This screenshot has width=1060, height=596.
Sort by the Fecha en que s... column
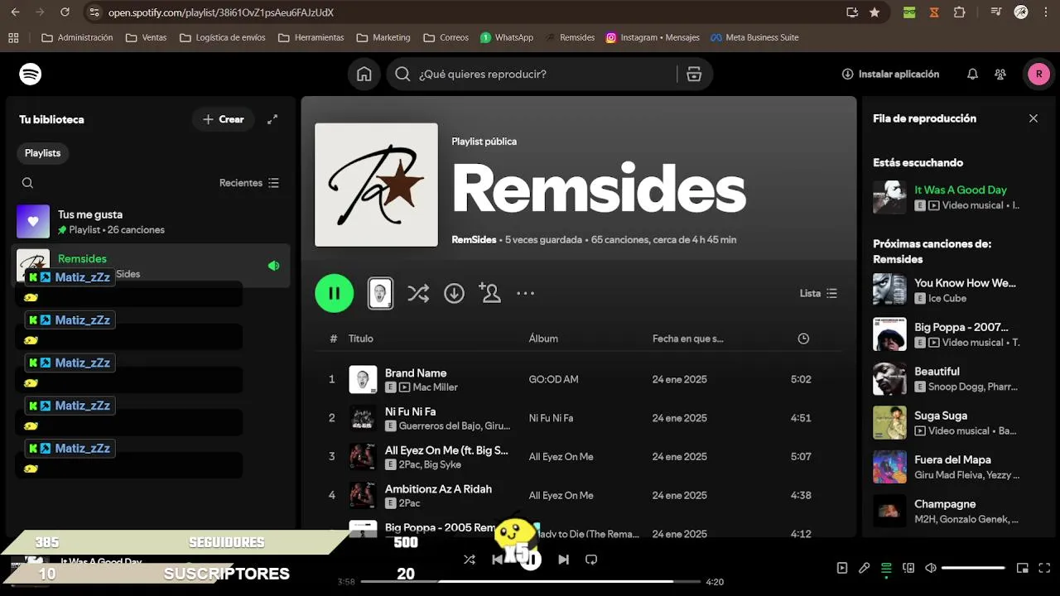tap(687, 339)
